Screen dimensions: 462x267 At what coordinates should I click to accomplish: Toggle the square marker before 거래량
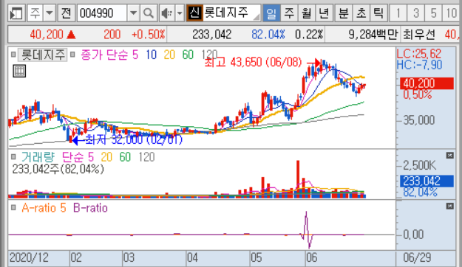pos(13,156)
